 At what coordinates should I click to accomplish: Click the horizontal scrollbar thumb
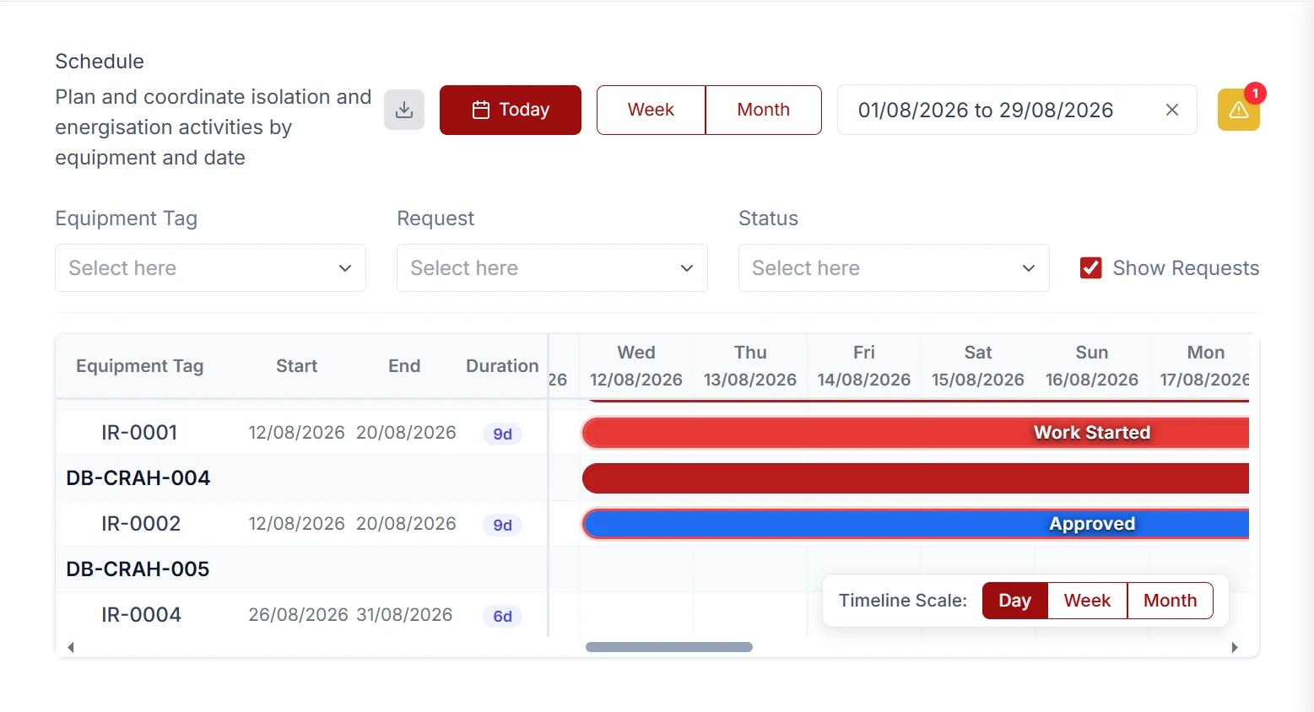[669, 647]
